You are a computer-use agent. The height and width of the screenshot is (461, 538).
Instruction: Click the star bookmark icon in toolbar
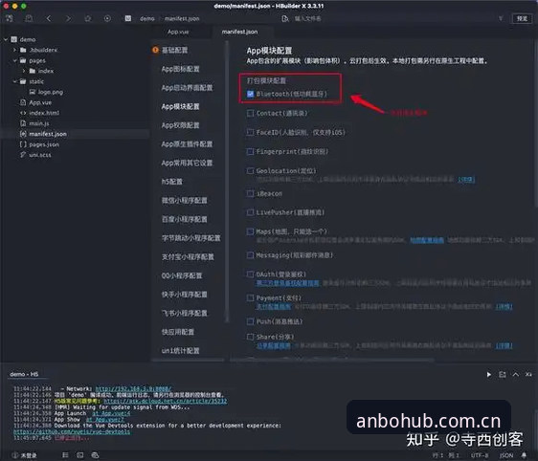click(88, 18)
